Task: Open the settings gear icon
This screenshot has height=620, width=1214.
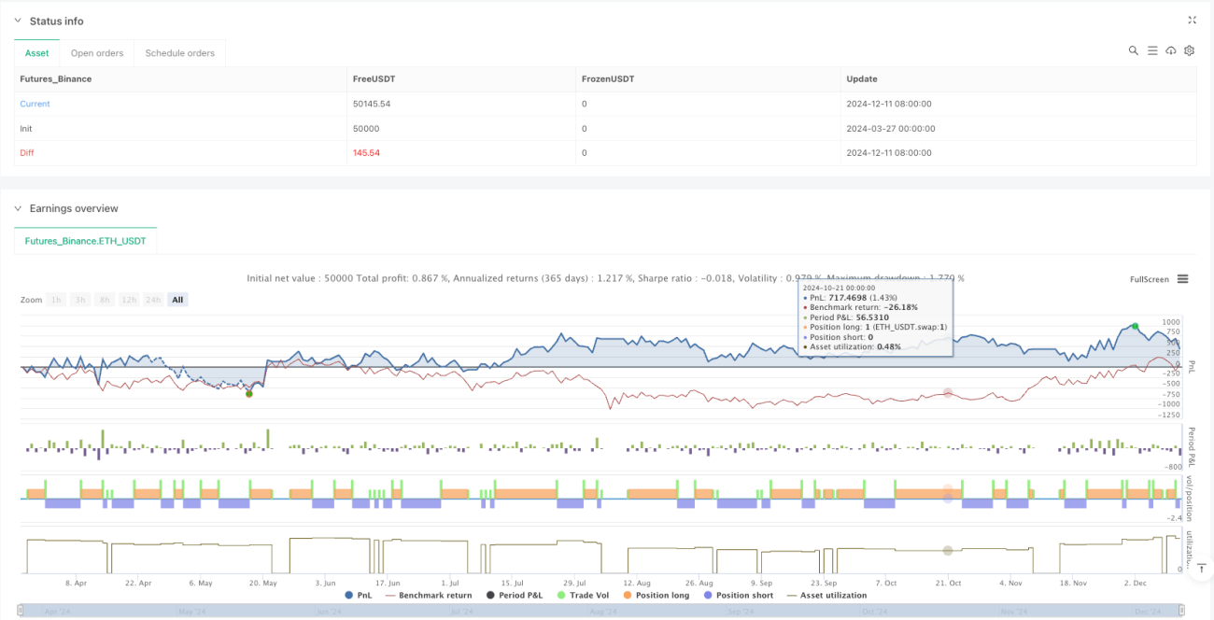Action: (x=1190, y=50)
